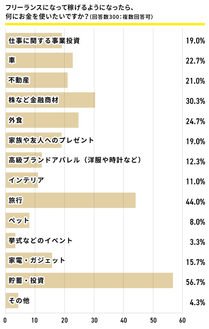Select the 60 tick on the axis
The width and height of the screenshot is (209, 329).
click(x=183, y=321)
